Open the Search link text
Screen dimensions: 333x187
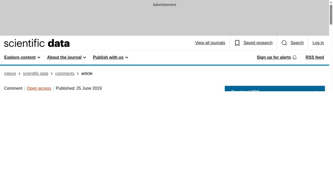pyautogui.click(x=297, y=43)
